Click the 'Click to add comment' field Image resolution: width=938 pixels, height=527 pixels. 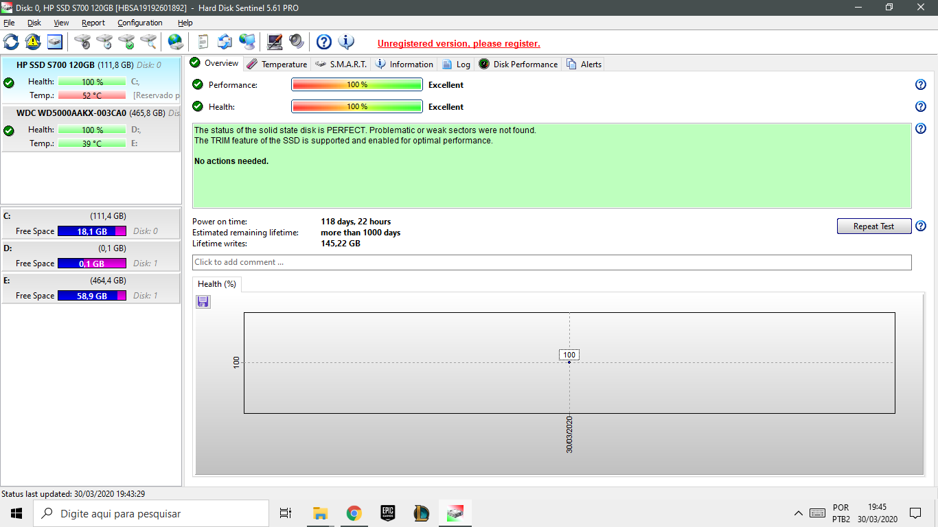tap(552, 262)
